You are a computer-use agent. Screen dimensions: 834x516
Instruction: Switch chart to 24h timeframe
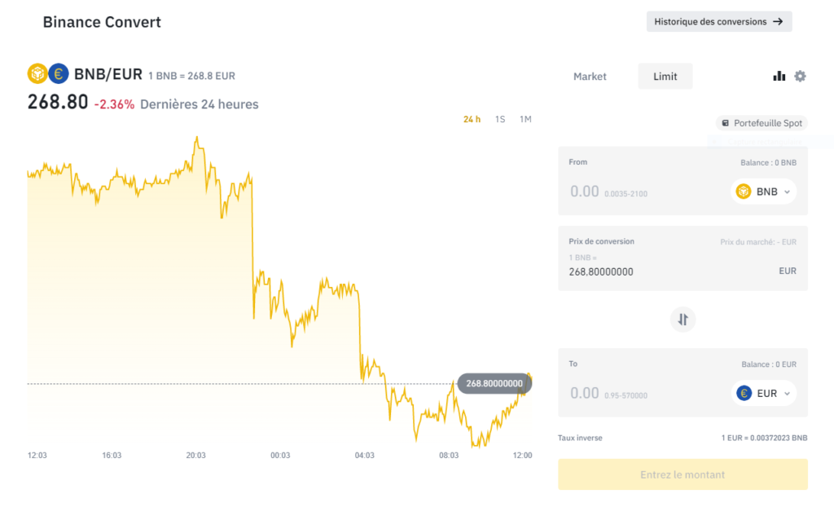pyautogui.click(x=472, y=118)
